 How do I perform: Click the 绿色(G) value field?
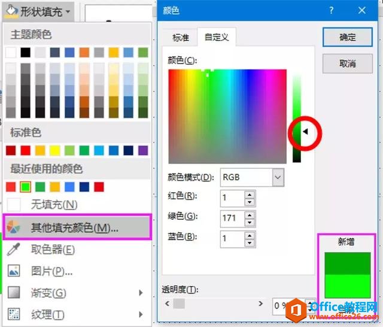[x=233, y=218]
